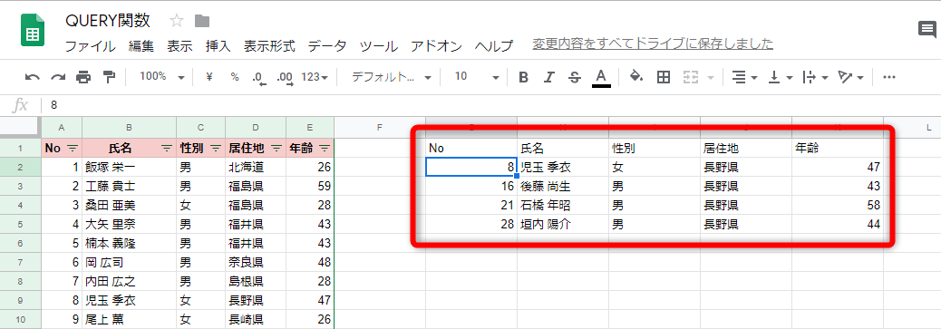Open the アドオン menu
The width and height of the screenshot is (941, 329).
coord(436,46)
